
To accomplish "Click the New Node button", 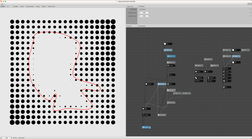I will [142, 26].
